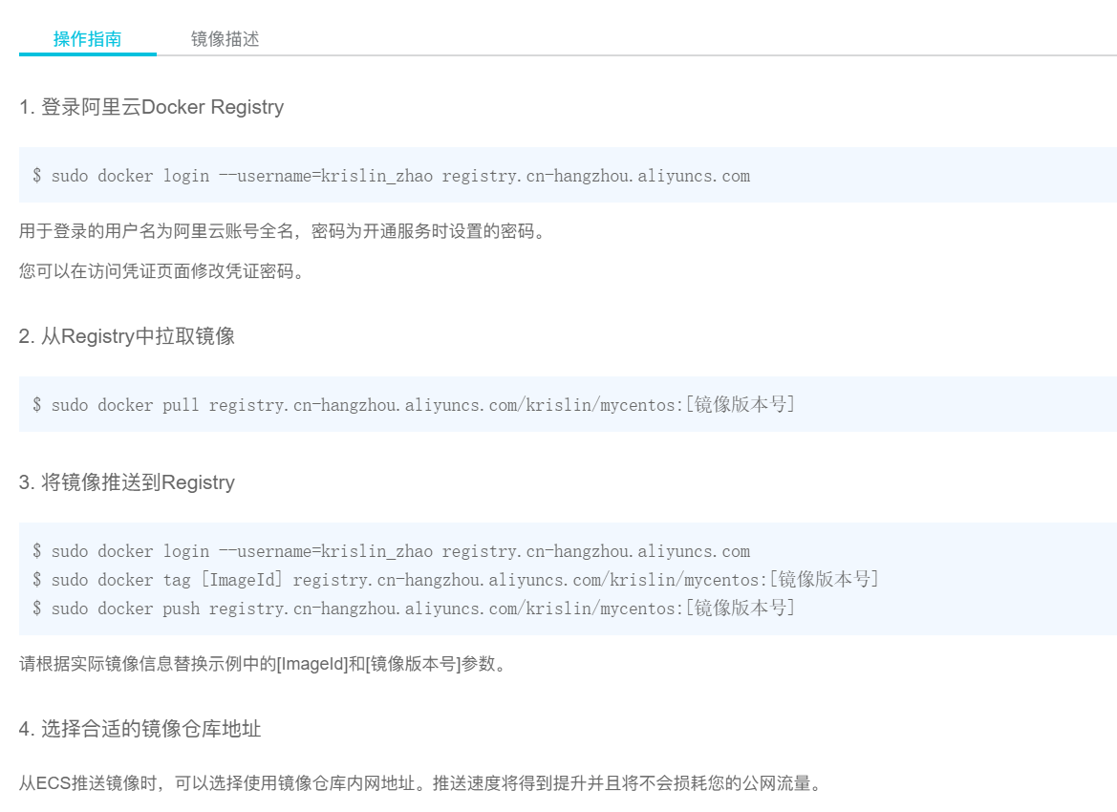Click the docker login command in section 3
The image size is (1117, 812).
click(391, 551)
